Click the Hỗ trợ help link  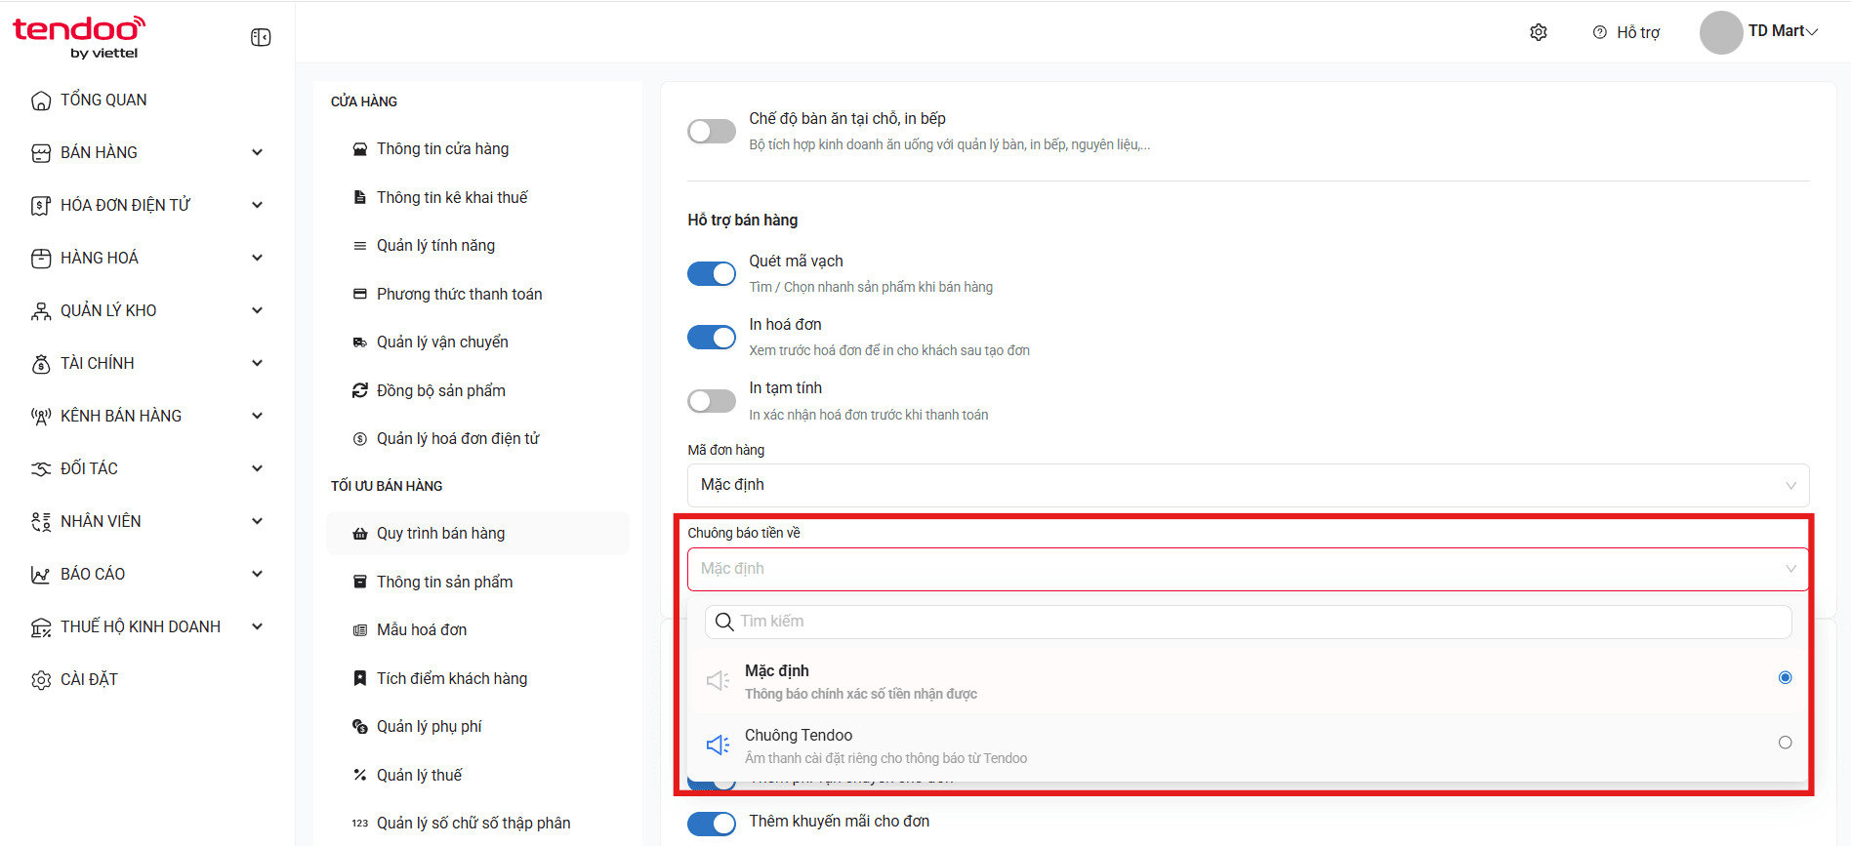point(1626,32)
